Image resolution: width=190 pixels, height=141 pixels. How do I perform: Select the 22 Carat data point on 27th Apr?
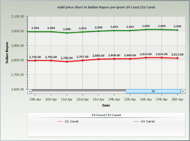tap(161, 58)
